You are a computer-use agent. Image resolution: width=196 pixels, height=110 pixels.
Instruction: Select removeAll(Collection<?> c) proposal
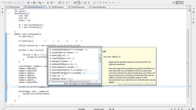[x=74, y=70]
